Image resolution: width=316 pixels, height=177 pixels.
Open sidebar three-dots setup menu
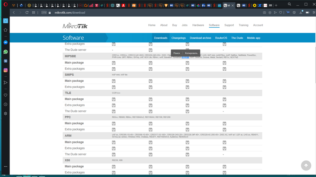tap(6, 166)
